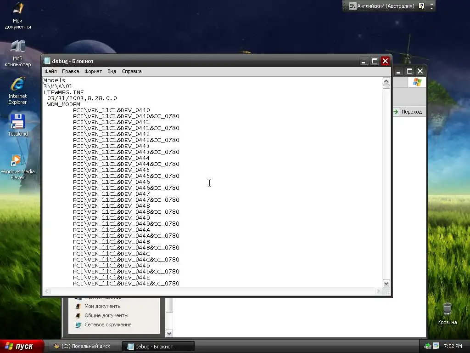Click debug - Блокнот taskbar button

(x=158, y=347)
